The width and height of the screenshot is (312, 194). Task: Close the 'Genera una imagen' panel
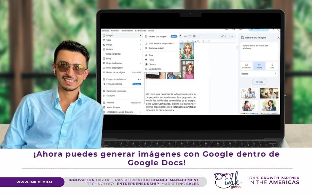(x=278, y=37)
